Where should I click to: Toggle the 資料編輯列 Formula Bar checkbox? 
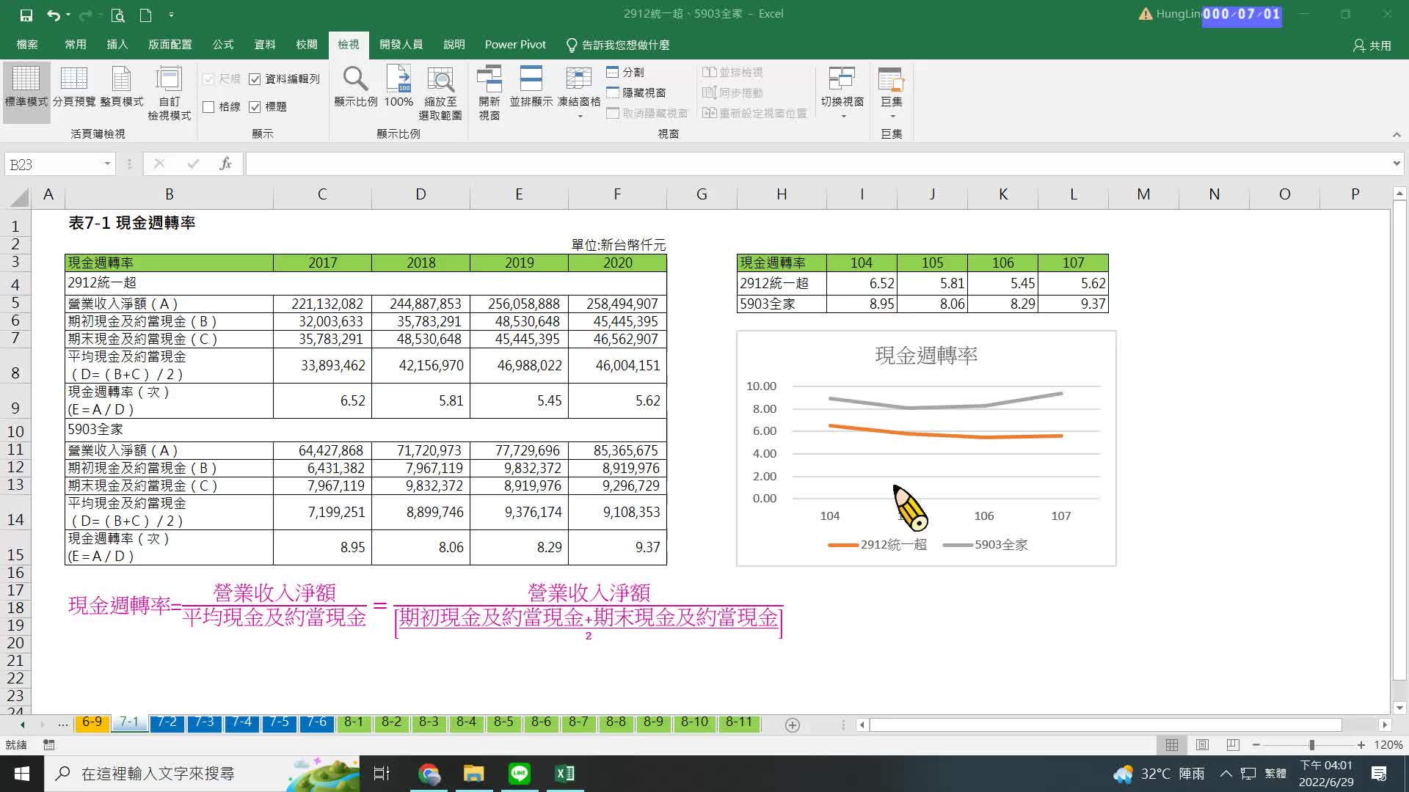[x=255, y=79]
